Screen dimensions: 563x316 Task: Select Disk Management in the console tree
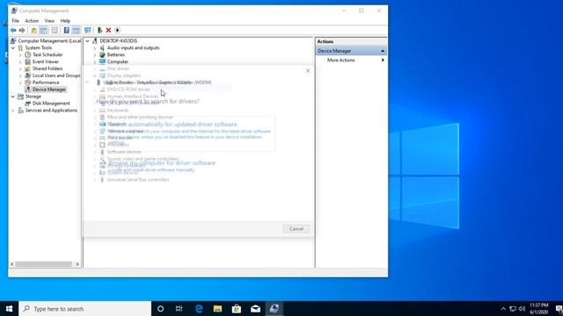[51, 104]
